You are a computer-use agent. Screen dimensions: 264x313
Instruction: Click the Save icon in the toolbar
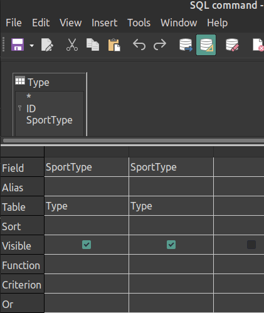(x=18, y=45)
